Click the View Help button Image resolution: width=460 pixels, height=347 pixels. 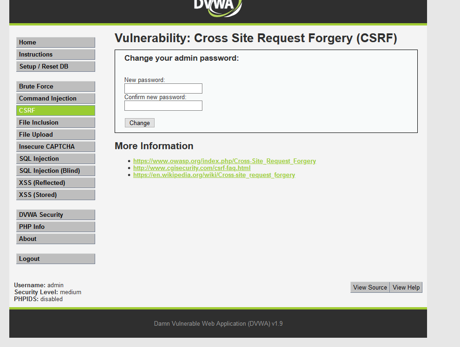(x=406, y=287)
